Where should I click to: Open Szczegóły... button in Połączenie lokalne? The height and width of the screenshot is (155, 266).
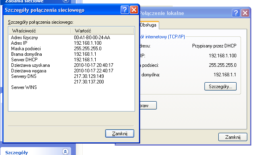coord(220,87)
